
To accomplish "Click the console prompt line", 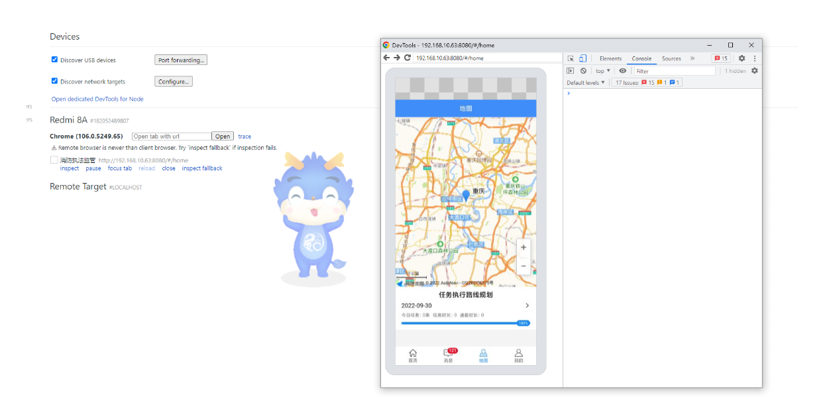I will (x=663, y=93).
